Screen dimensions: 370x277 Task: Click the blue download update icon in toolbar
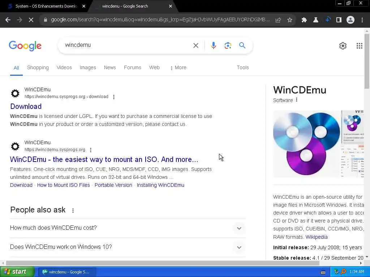click(327, 20)
